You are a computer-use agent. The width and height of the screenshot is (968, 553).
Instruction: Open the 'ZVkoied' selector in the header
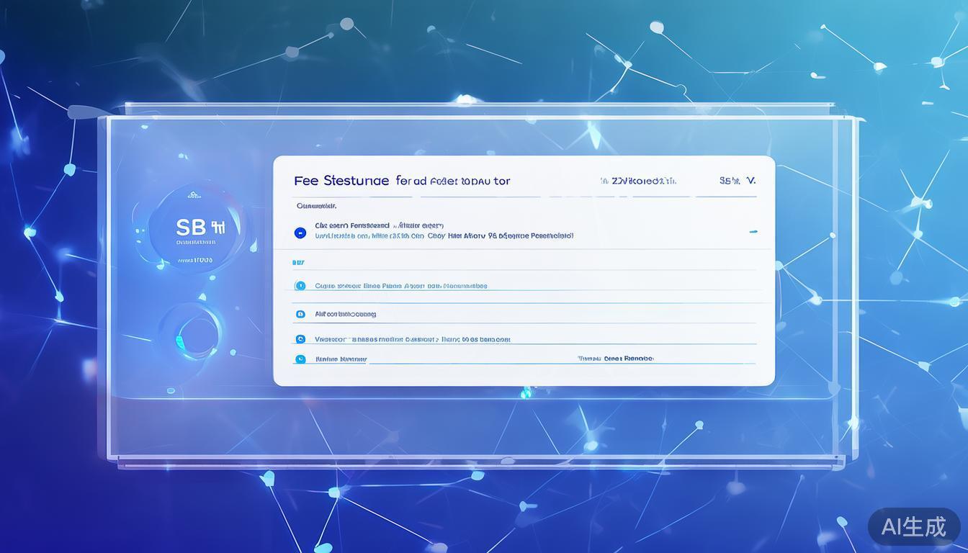coord(641,180)
